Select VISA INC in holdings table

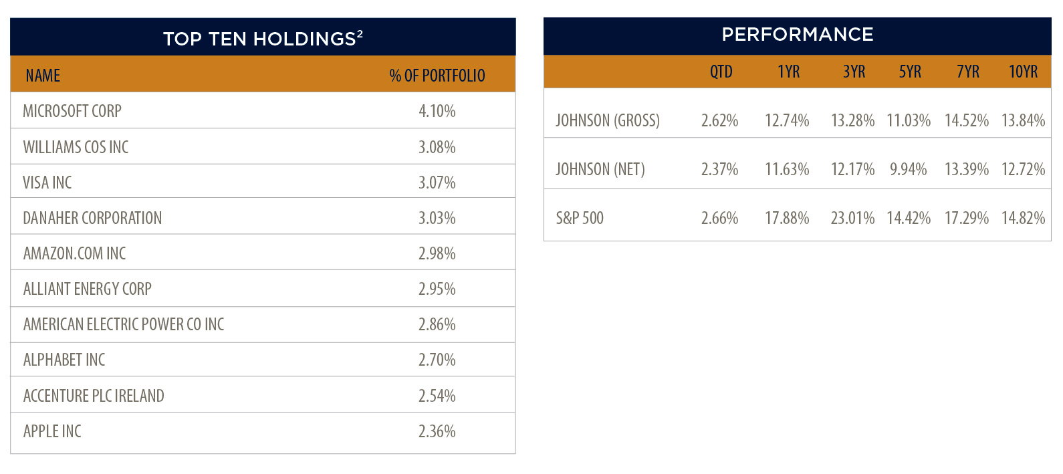pos(47,183)
